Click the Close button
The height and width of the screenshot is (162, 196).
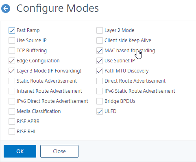tap(59, 151)
